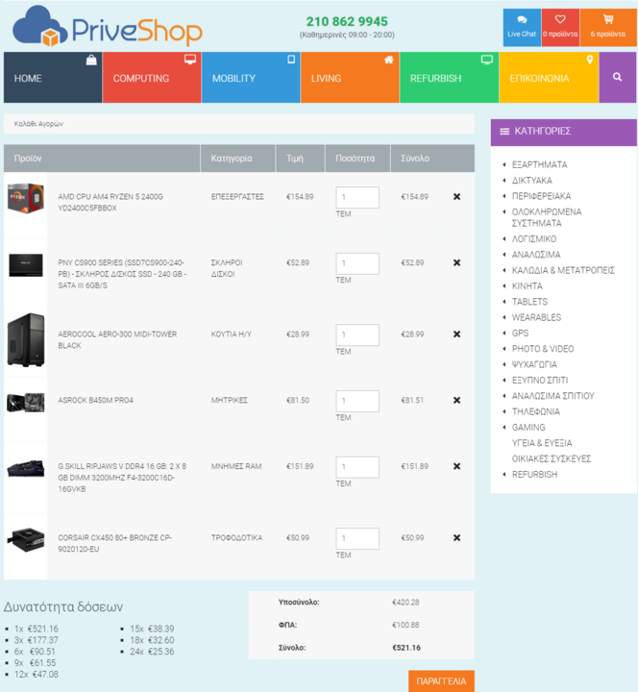Open REFURBISH menu tab
Image resolution: width=638 pixels, height=692 pixels.
pos(449,78)
